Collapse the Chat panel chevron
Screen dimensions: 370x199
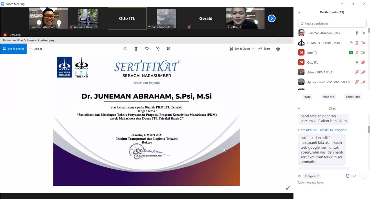point(299,109)
